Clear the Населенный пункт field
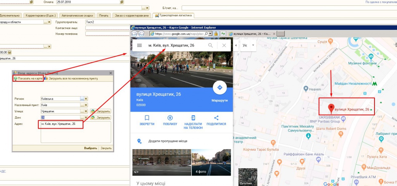This screenshot has height=186, width=397. click(86, 105)
